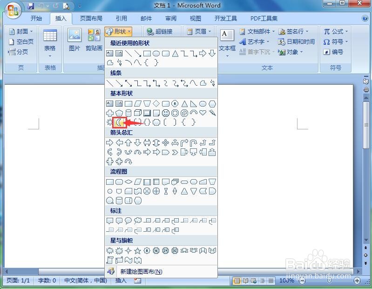The height and width of the screenshot is (289, 372).
Task: Click the 图片 picture button
Action: coord(74,40)
